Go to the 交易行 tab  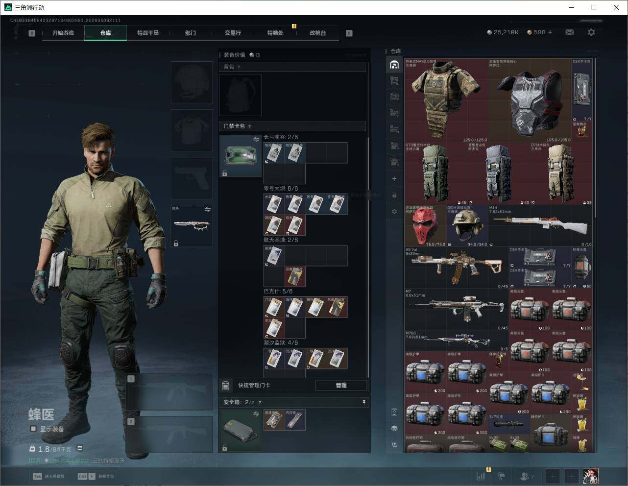pos(233,33)
